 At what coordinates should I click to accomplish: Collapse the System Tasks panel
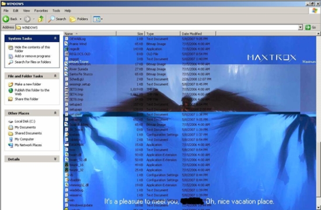click(55, 38)
